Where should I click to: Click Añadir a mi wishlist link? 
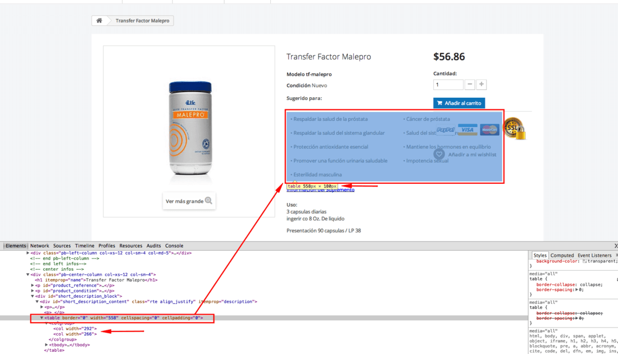tap(472, 155)
